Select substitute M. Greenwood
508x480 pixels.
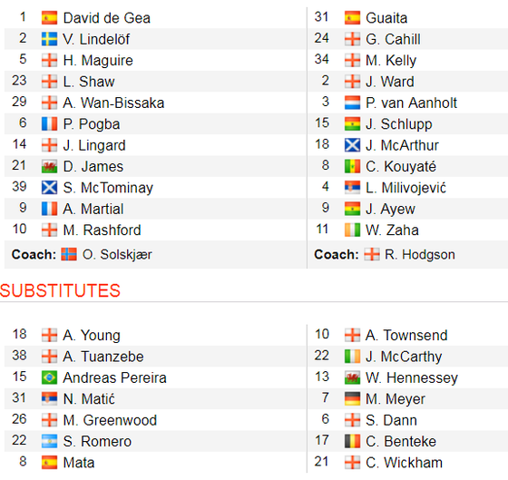[110, 420]
